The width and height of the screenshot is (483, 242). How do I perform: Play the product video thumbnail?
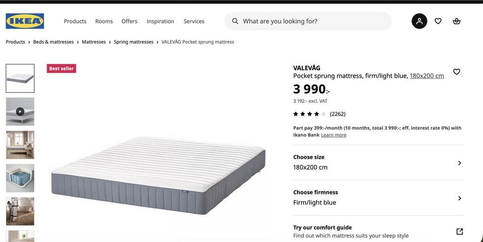(20, 111)
